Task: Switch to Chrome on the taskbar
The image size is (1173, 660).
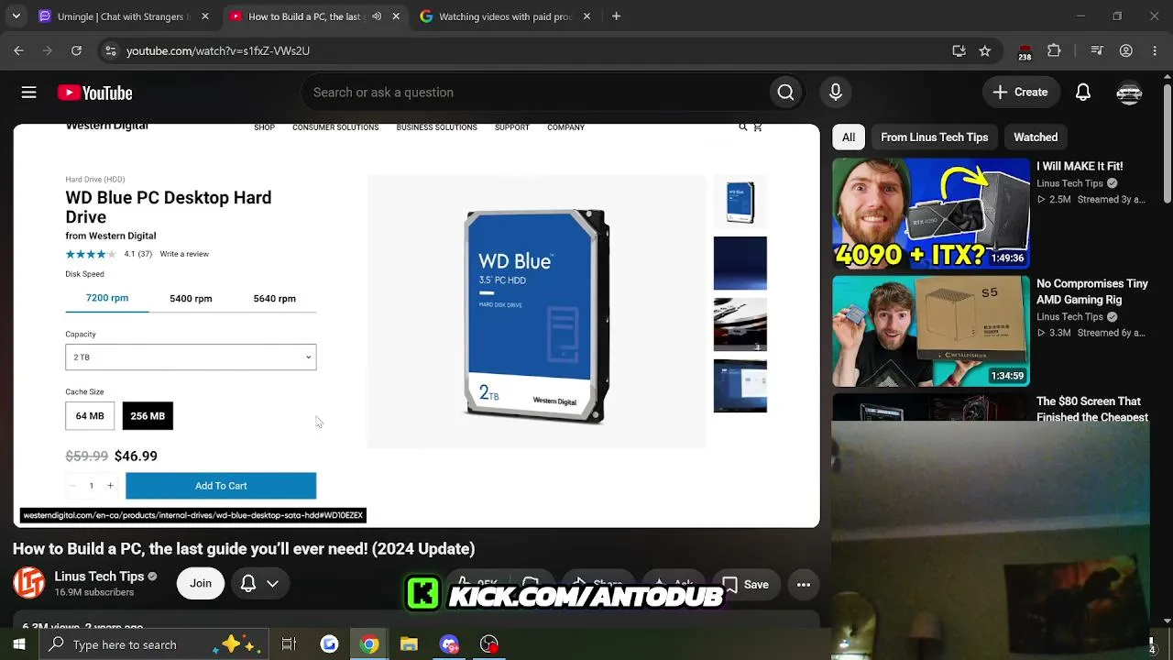Action: (x=369, y=644)
